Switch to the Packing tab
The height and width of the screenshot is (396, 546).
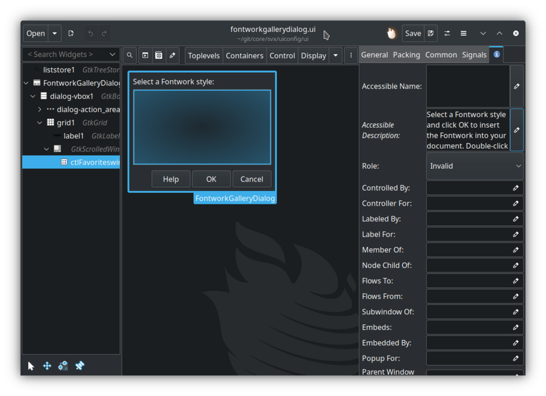tap(406, 55)
